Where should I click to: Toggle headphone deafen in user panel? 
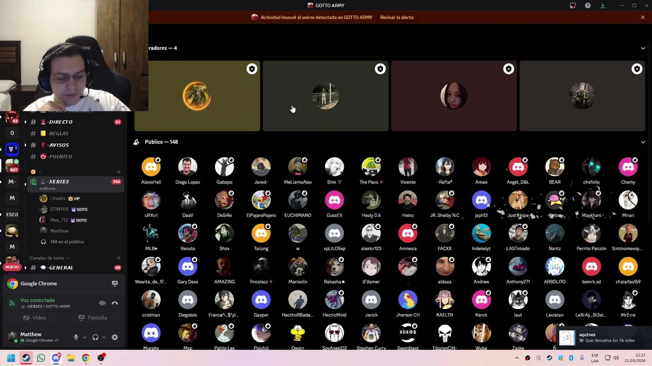pyautogui.click(x=95, y=337)
